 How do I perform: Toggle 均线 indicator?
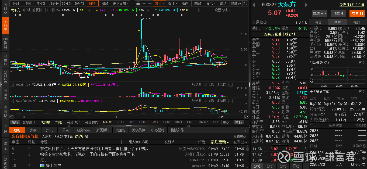59,122
